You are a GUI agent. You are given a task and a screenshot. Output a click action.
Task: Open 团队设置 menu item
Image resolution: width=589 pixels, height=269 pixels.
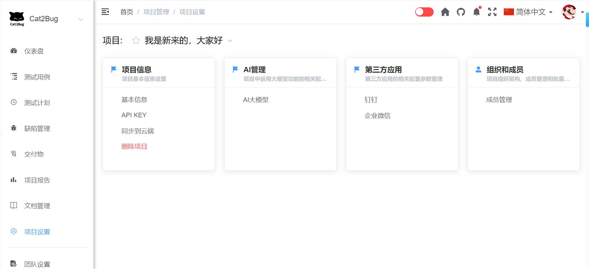(37, 264)
